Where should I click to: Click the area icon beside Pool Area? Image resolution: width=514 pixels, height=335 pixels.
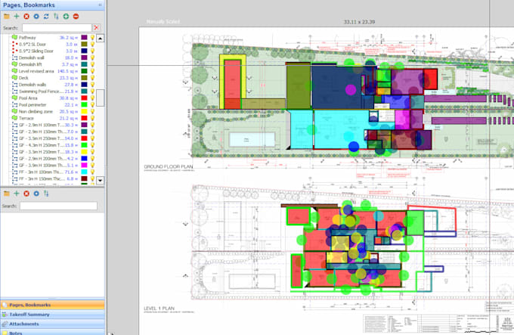coord(15,98)
